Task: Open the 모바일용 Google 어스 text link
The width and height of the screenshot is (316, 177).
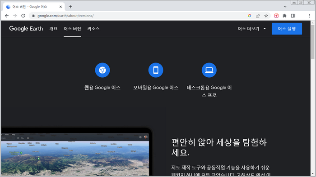Action: pos(156,88)
